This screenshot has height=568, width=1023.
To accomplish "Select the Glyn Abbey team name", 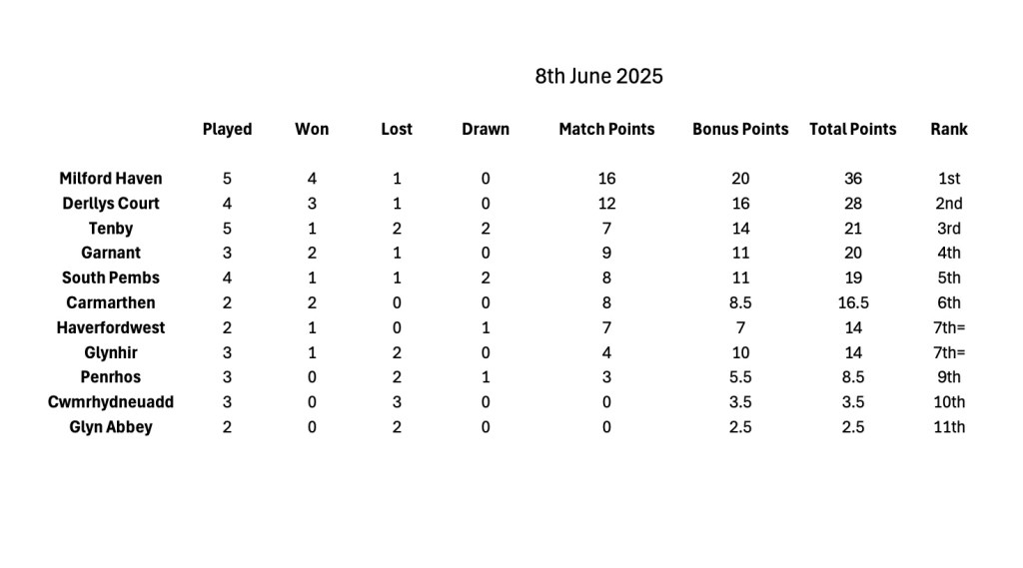I will tap(111, 427).
